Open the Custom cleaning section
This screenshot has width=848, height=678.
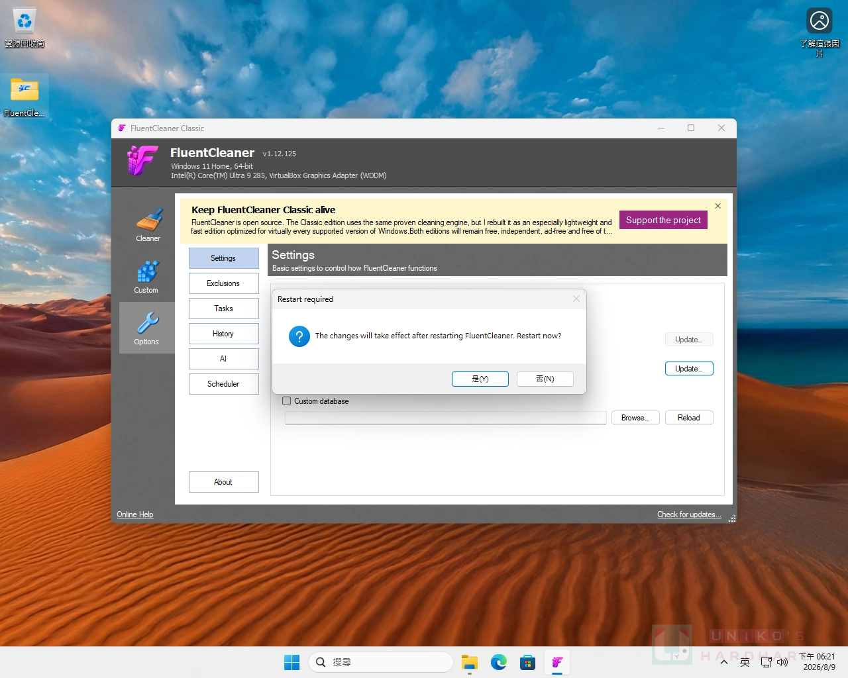click(146, 277)
